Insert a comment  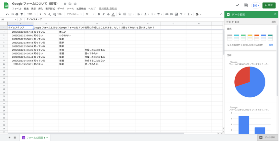pos(172,14)
